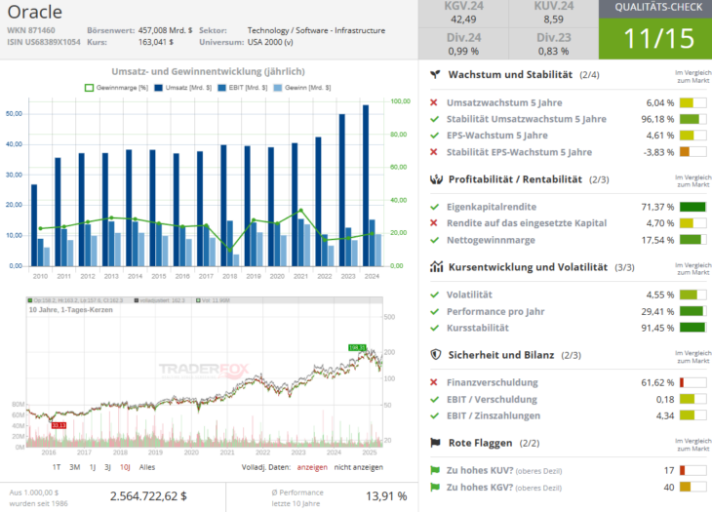Image resolution: width=712 pixels, height=512 pixels.
Task: Click the 10 Jahre, 1-Tages-Kerzen chart label
Action: [x=71, y=310]
